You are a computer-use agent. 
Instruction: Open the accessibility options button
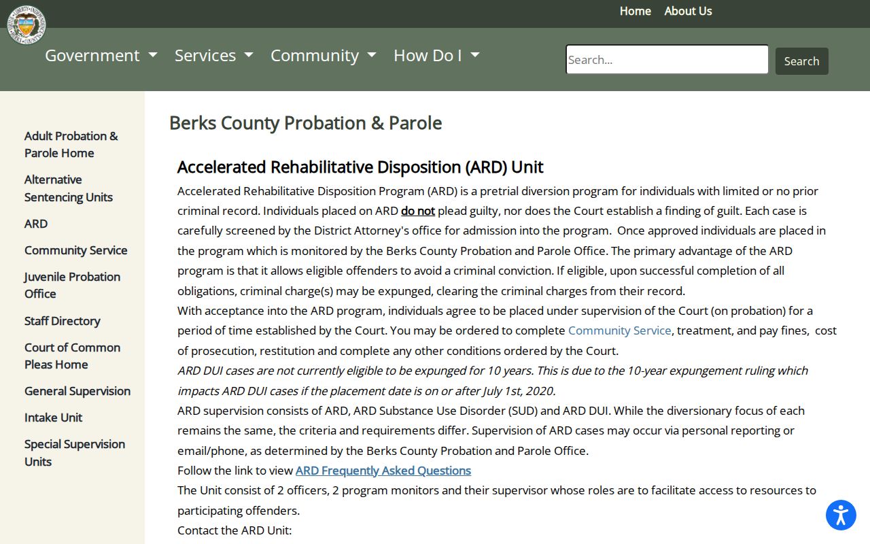click(x=841, y=515)
